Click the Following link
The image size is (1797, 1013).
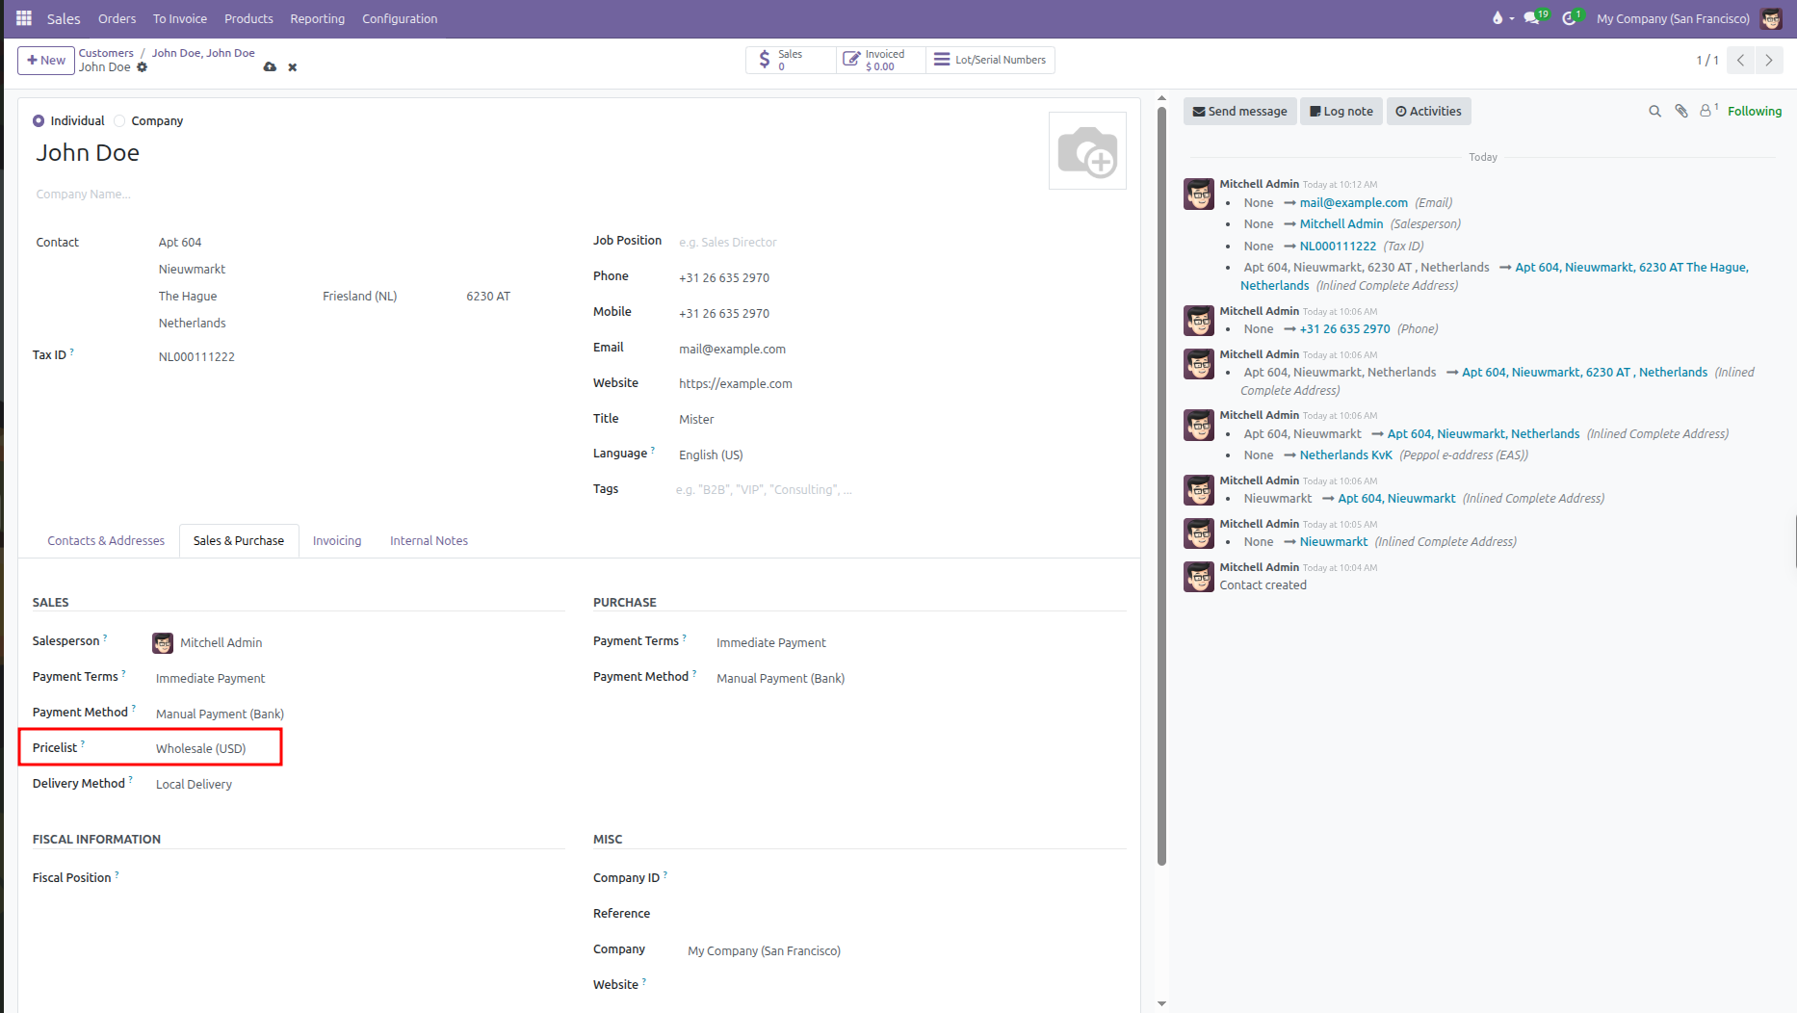click(1755, 112)
